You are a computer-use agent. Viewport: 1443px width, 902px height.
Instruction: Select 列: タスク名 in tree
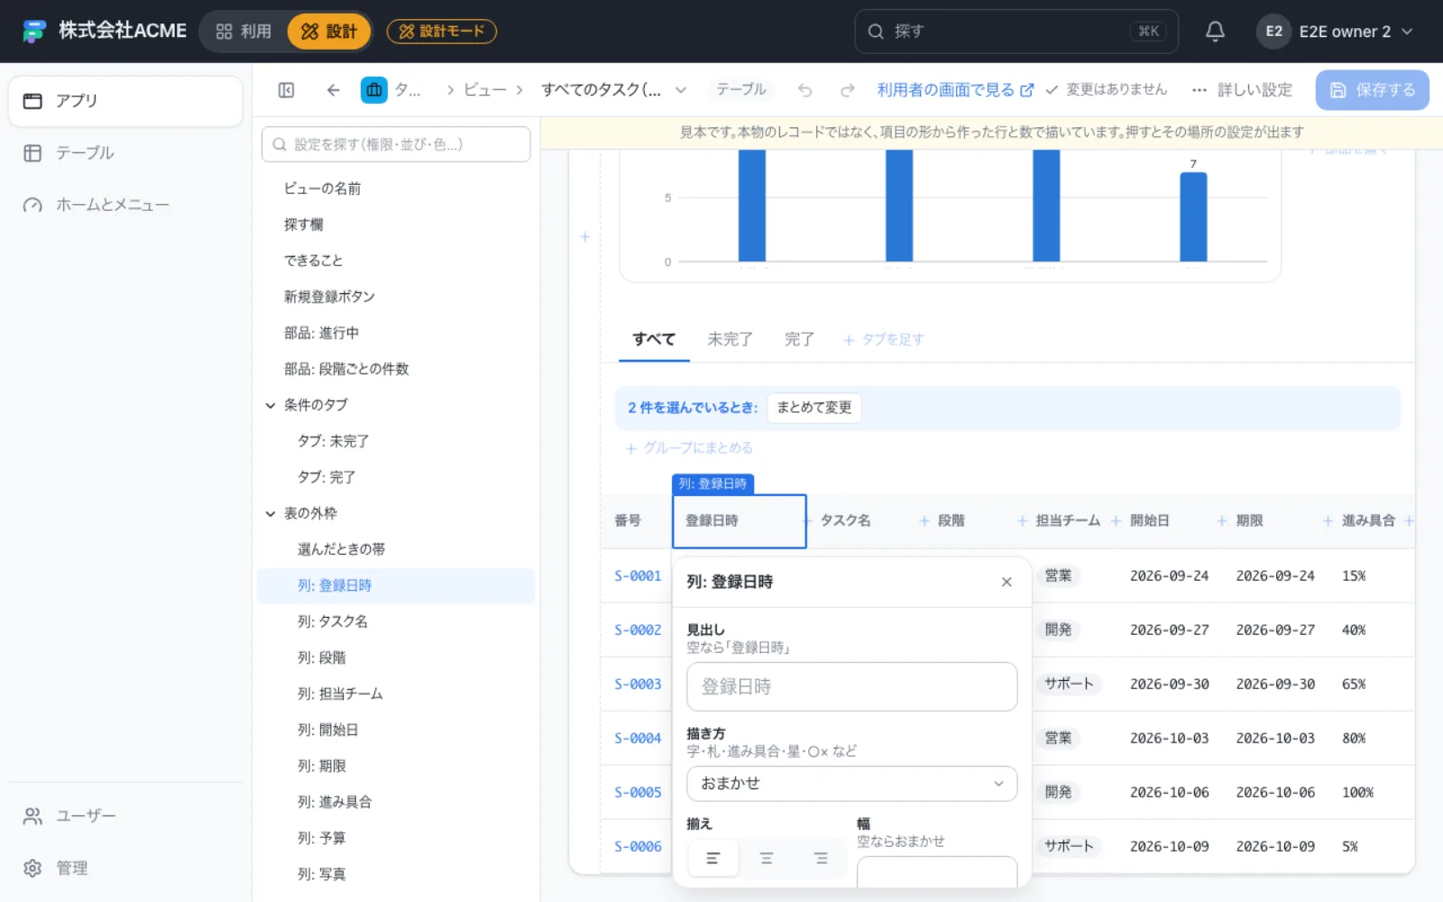396,621
